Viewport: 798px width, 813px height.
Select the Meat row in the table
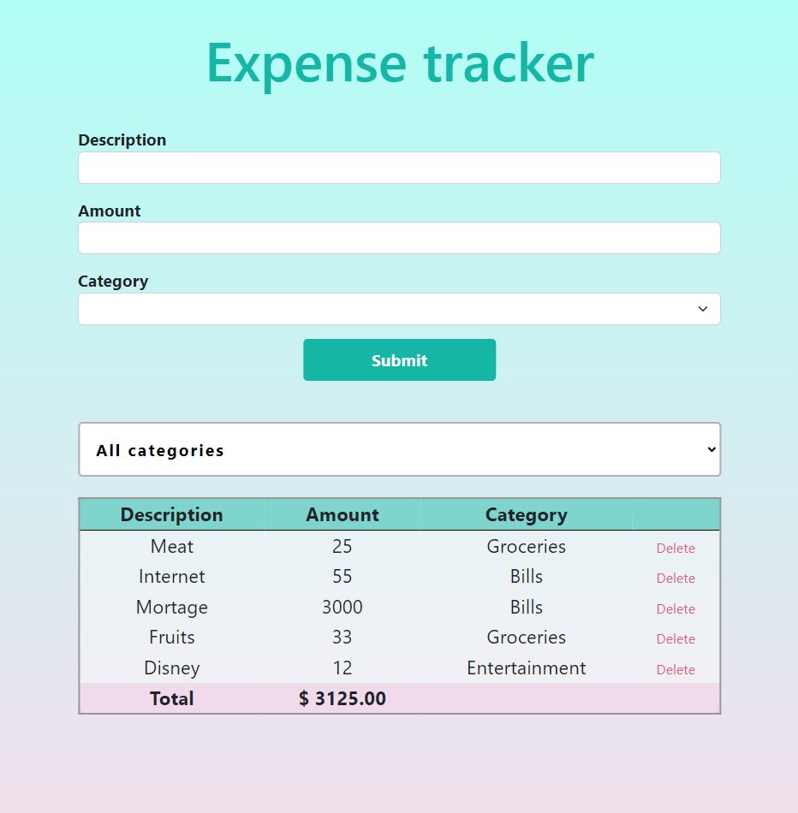coord(171,546)
